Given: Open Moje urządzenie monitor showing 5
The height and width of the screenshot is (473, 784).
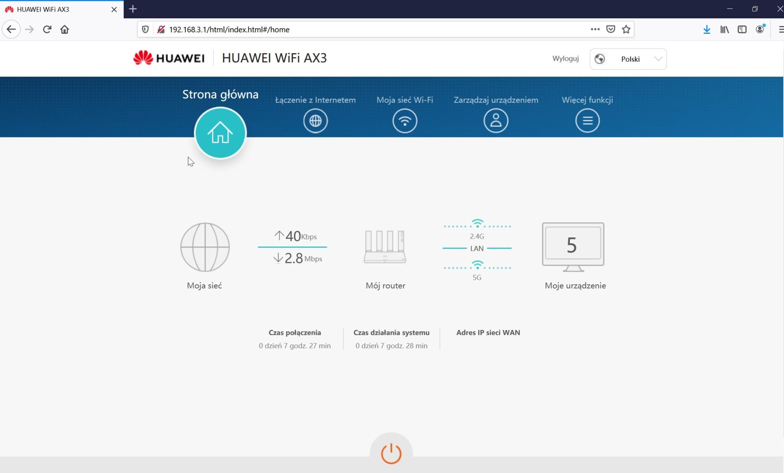Looking at the screenshot, I should 573,246.
